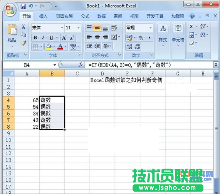
Task: Toggle middle vertical alignment
Action: pos(97,27)
